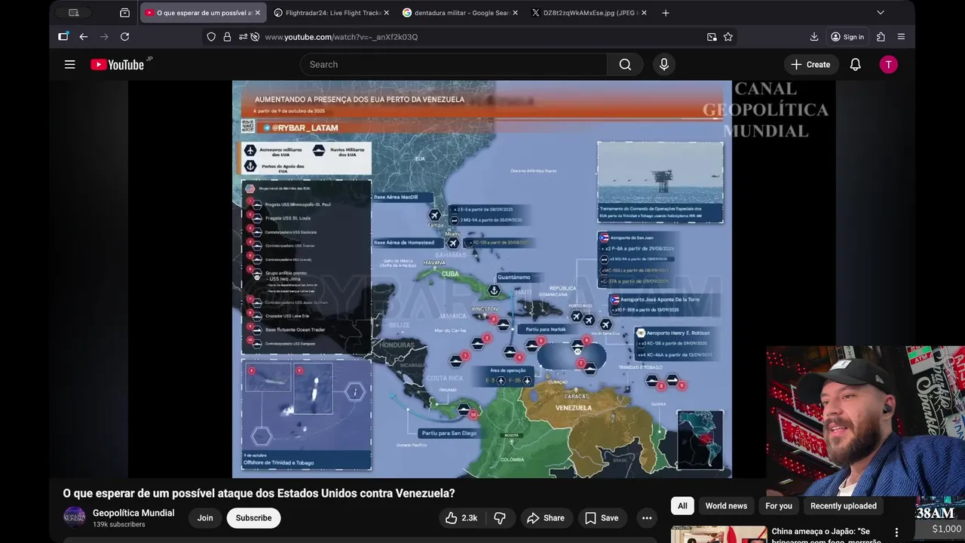
Task: Open browser downloads panel
Action: click(814, 37)
